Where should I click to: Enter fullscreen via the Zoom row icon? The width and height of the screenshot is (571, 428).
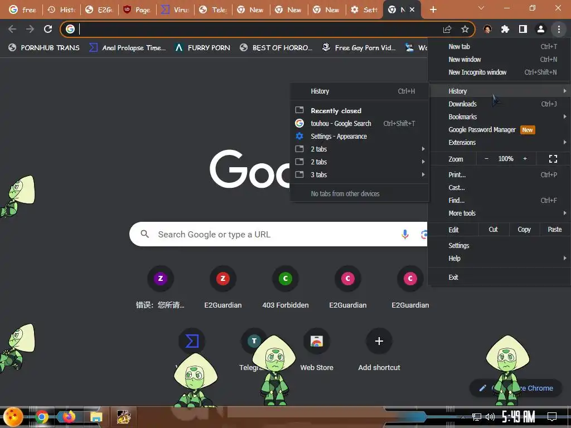553,159
